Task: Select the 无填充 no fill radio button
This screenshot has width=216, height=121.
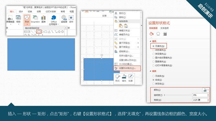Action: (153, 46)
